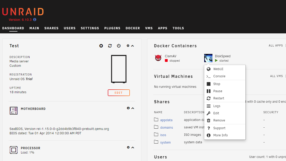Open the VMs tab
The image size is (286, 161).
149,28
